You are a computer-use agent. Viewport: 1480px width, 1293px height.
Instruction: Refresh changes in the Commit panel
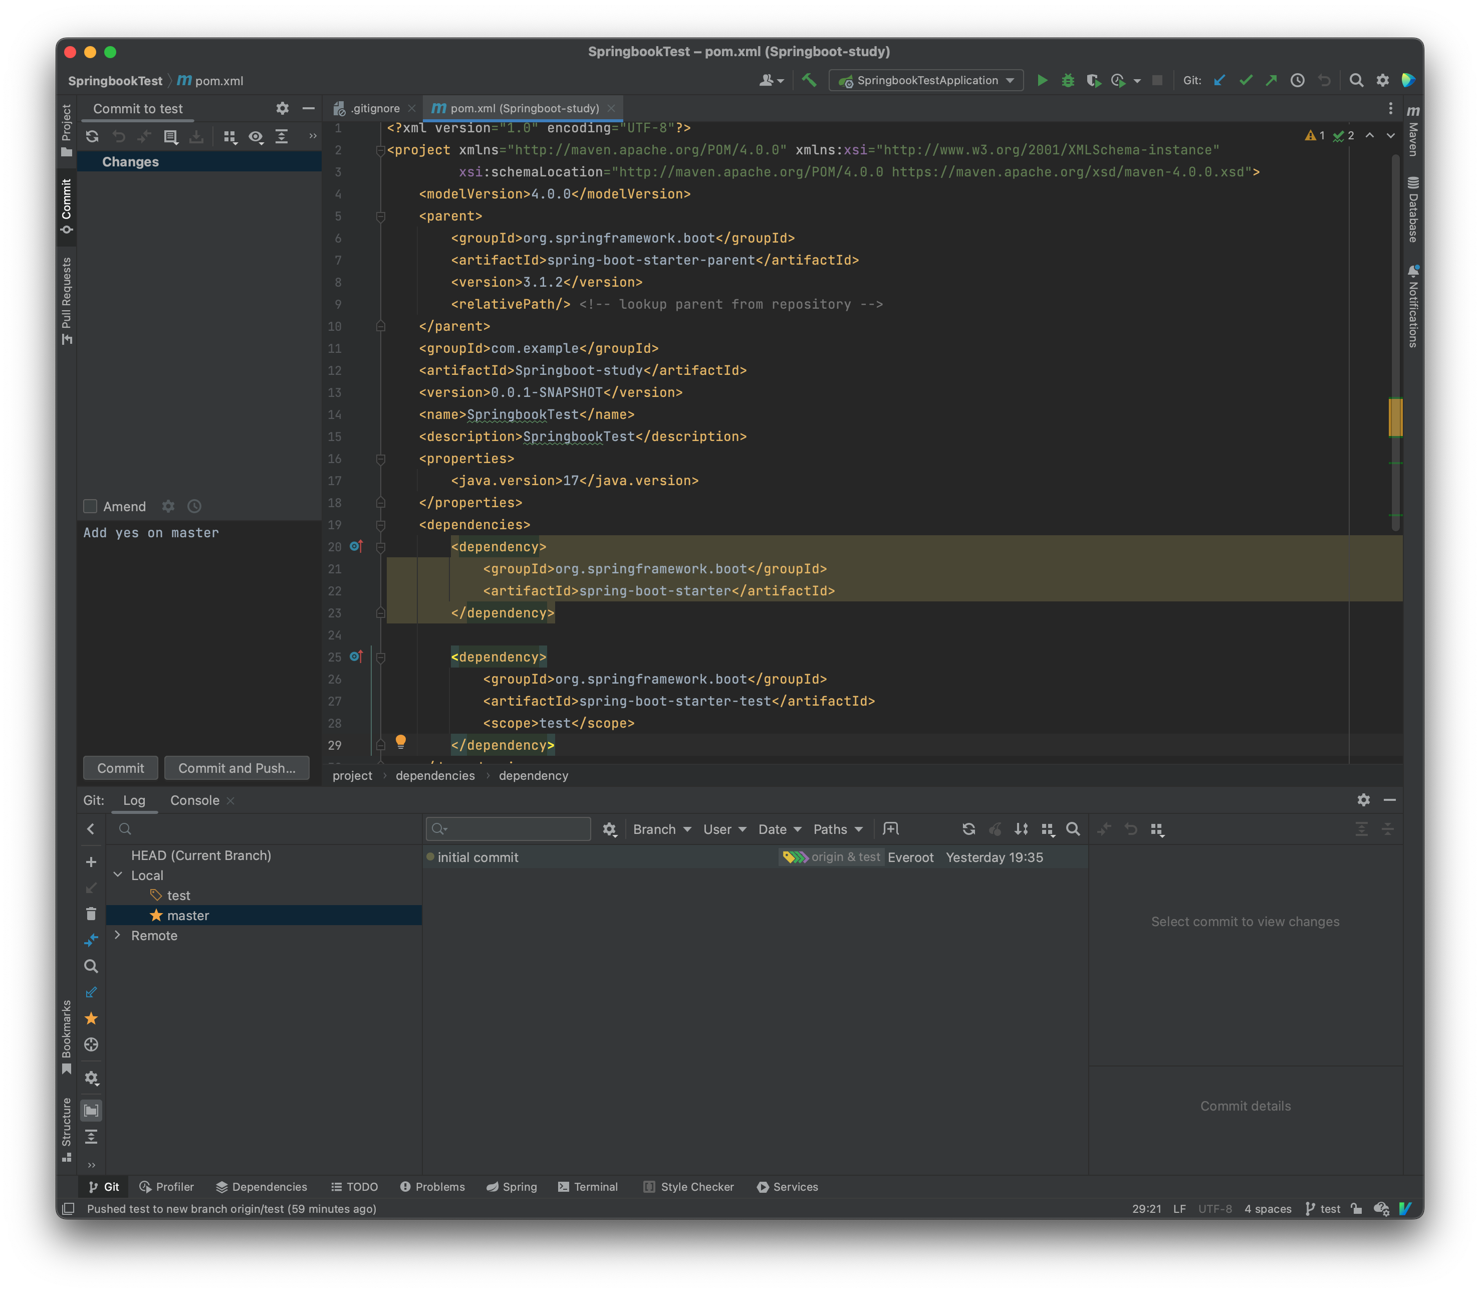click(92, 136)
